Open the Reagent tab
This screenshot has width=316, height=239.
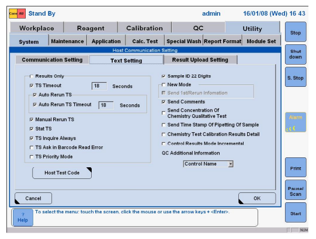pyautogui.click(x=91, y=28)
